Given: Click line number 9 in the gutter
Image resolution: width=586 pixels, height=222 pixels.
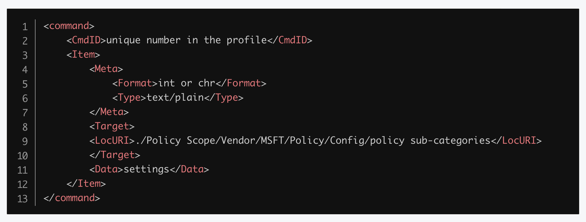Looking at the screenshot, I should 25,142.
